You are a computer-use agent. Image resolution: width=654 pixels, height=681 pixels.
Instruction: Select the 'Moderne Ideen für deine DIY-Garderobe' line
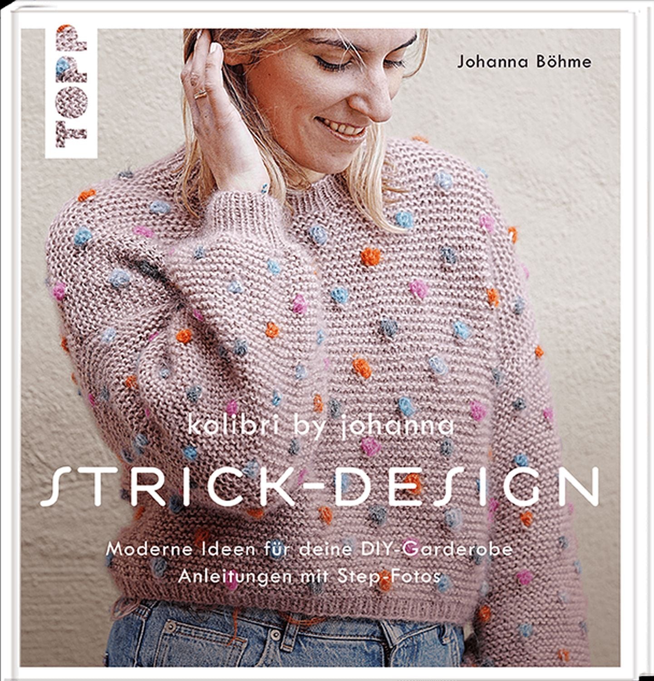point(310,550)
